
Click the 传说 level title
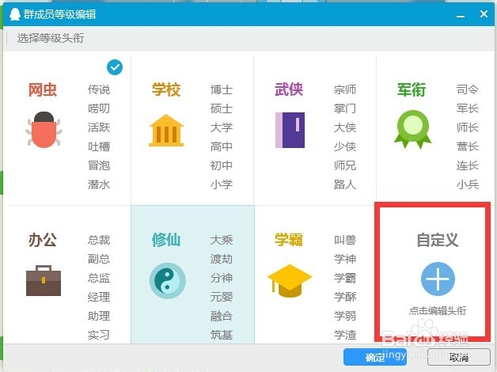tap(99, 89)
